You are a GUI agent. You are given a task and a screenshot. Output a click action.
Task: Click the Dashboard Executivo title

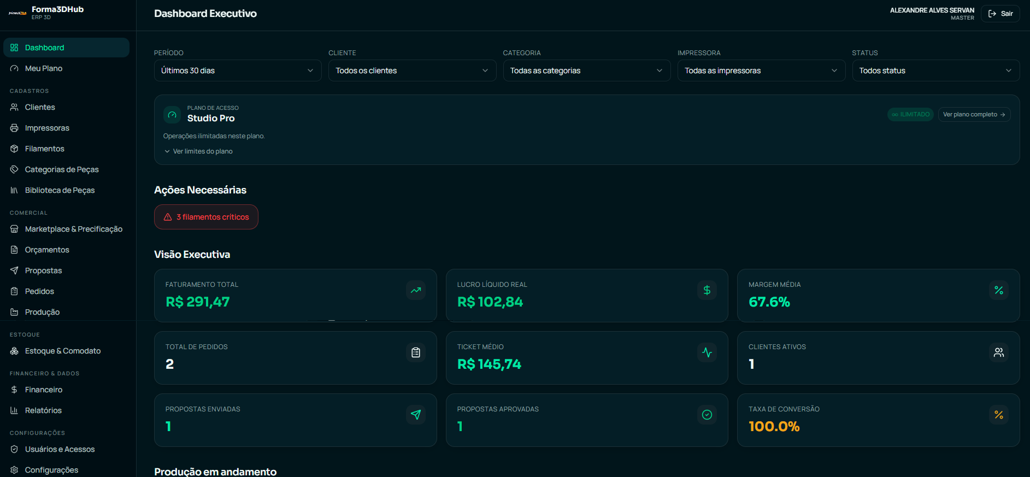pos(205,14)
